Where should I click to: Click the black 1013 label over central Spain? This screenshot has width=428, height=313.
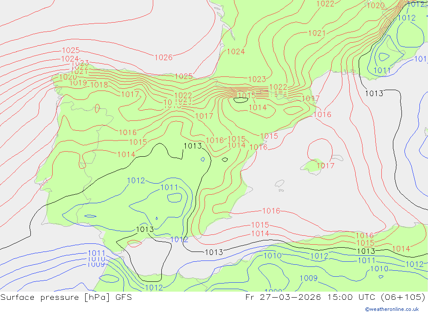click(x=193, y=146)
